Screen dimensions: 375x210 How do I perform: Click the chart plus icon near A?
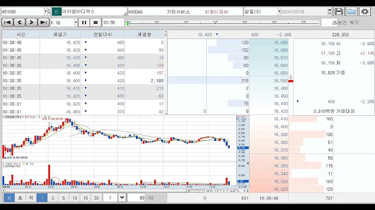pos(244,191)
